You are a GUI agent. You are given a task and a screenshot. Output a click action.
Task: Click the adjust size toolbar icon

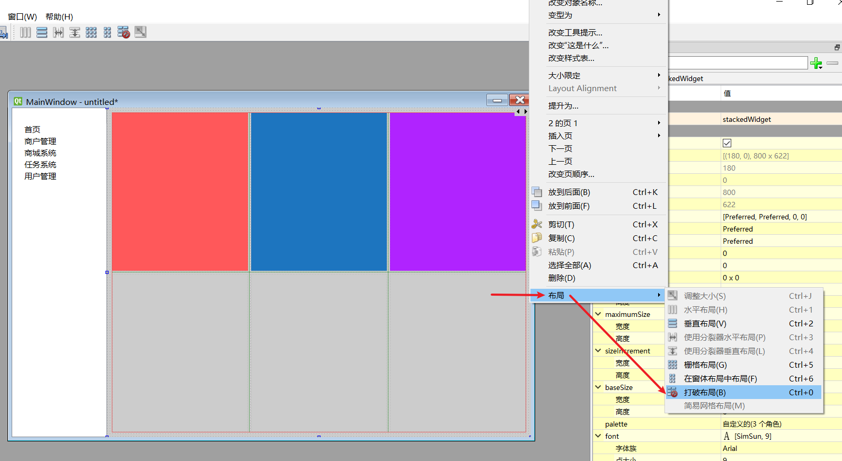140,32
